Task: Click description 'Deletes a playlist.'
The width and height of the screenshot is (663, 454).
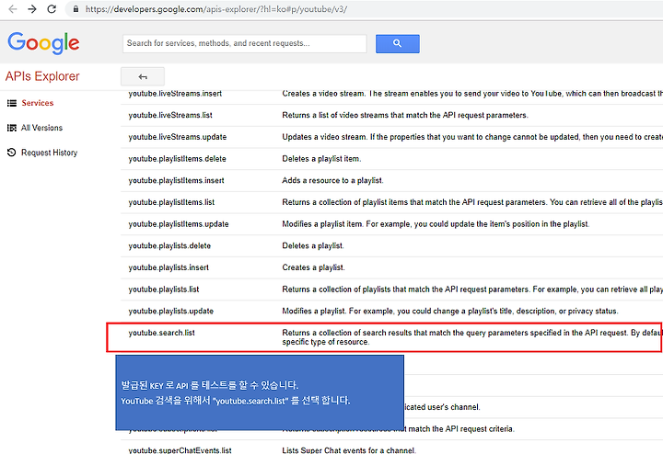Action: tap(313, 246)
